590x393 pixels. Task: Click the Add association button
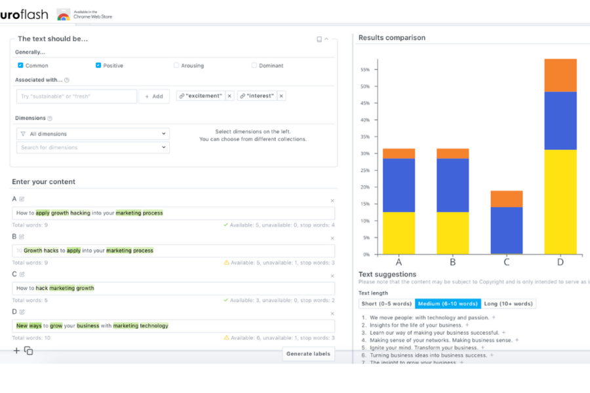[x=154, y=96]
